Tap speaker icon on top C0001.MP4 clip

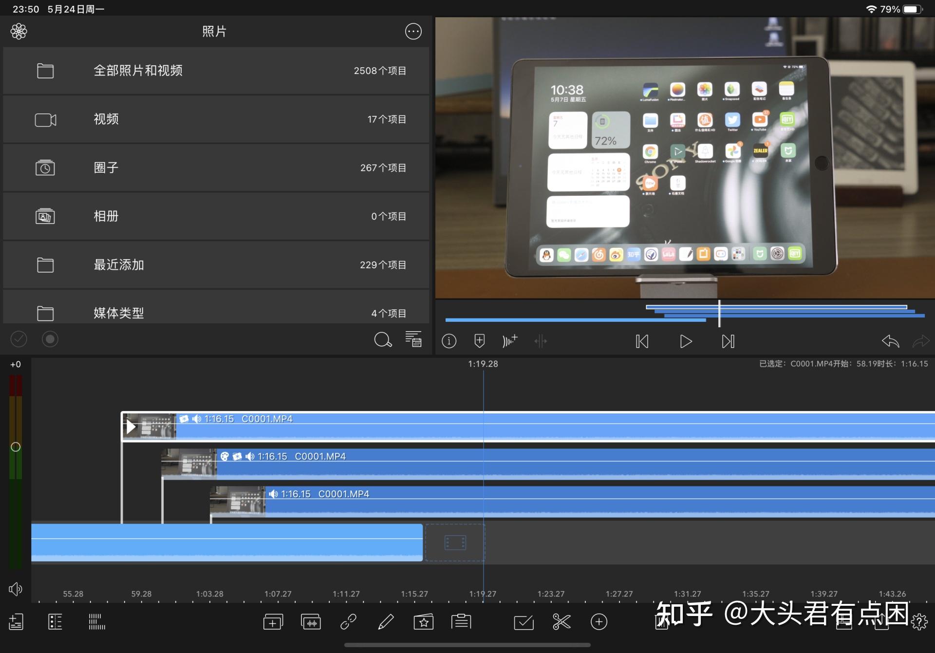click(197, 419)
